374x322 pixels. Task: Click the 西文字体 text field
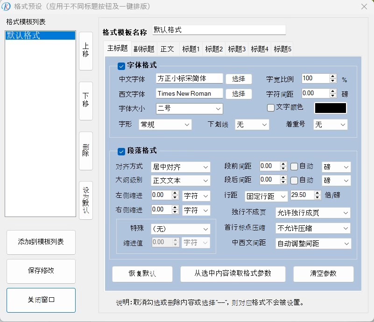click(190, 93)
